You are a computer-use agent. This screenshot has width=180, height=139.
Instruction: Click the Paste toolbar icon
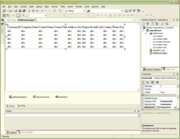[37, 11]
